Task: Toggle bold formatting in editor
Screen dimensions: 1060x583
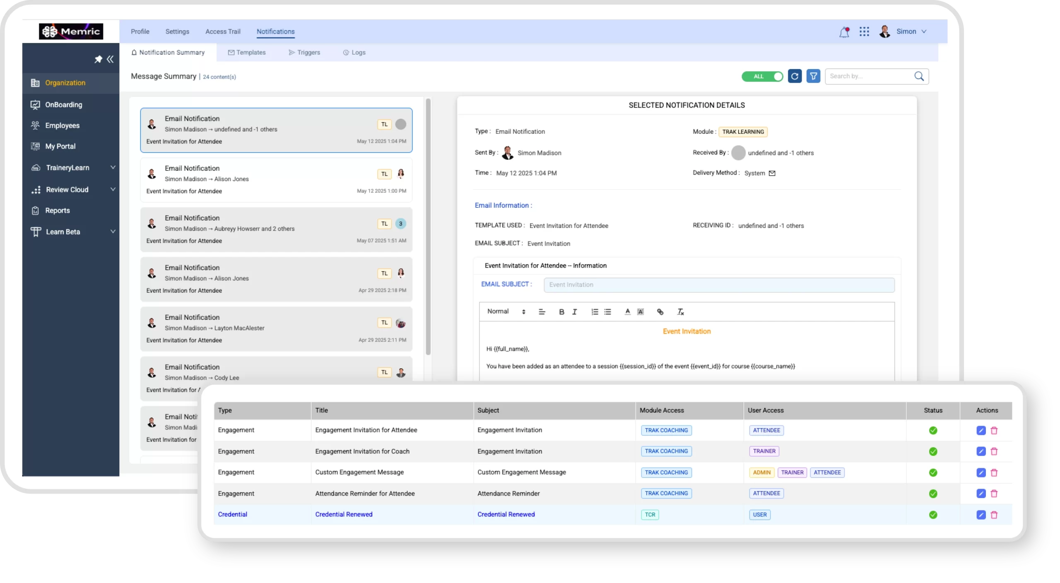Action: (x=561, y=312)
